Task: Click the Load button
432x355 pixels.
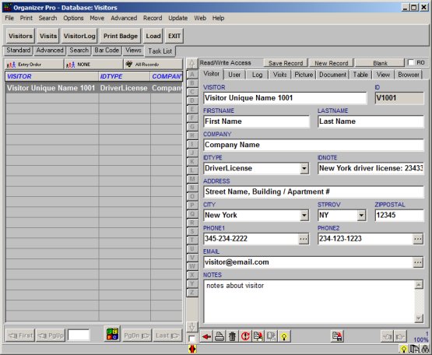Action: point(153,36)
